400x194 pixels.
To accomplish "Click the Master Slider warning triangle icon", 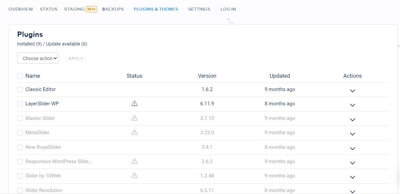I will pyautogui.click(x=134, y=118).
